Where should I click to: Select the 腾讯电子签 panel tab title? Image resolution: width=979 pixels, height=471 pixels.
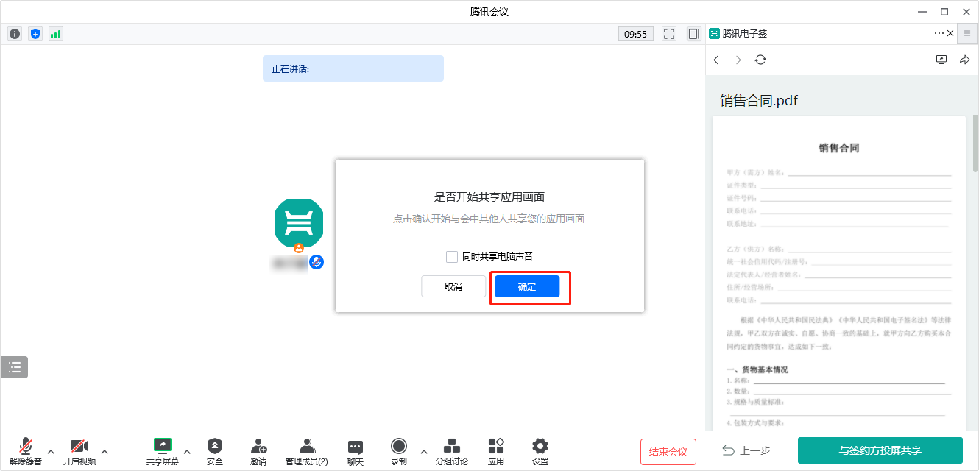click(745, 33)
